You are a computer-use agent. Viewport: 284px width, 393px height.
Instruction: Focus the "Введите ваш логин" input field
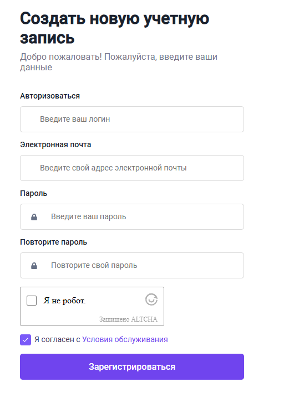132,120
